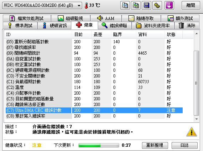This screenshot has height=151, width=203.
Task: Click the copy text to clipboard icon
Action: [125, 5]
